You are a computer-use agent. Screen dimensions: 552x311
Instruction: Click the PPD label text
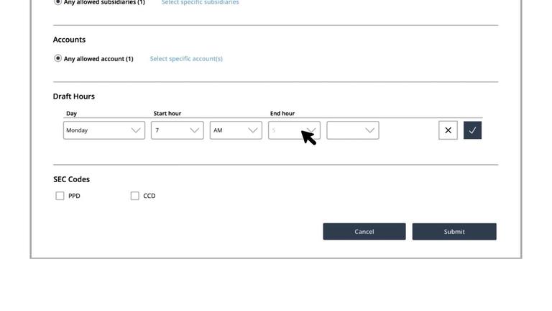click(74, 196)
